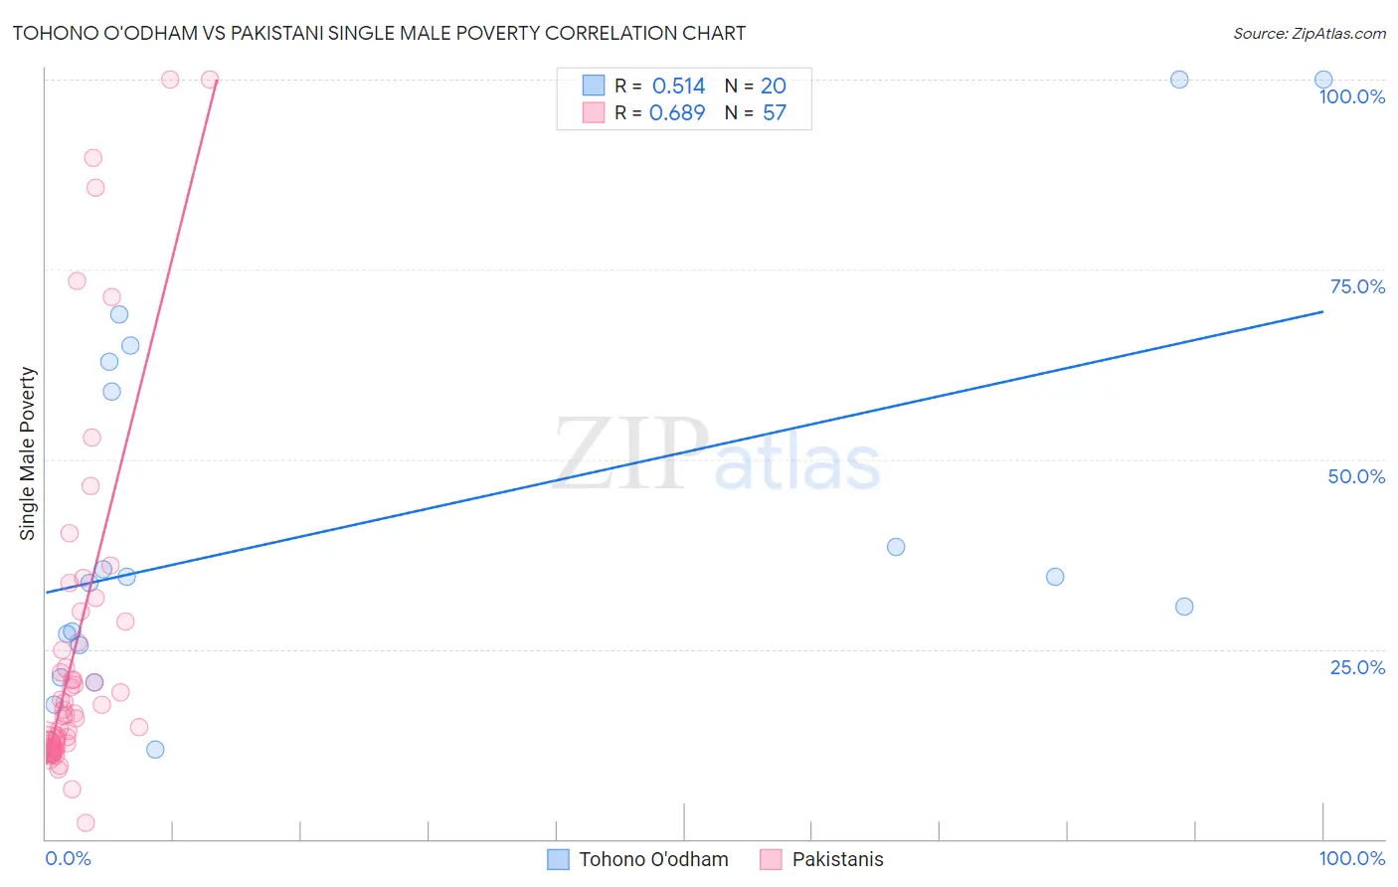Click the pink swatch beside R = 0.689
Viewport: 1398px width, 887px height.
tap(594, 112)
